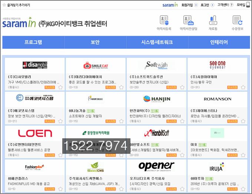The height and width of the screenshot is (194, 252).
Task: Star the (주)에코넷시스템 job posting
Action: (60, 121)
